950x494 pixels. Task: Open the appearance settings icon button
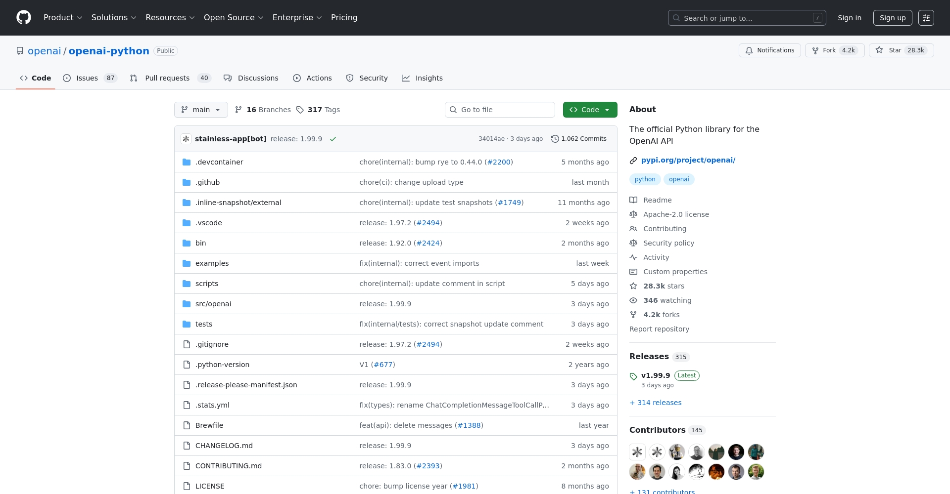pos(926,18)
